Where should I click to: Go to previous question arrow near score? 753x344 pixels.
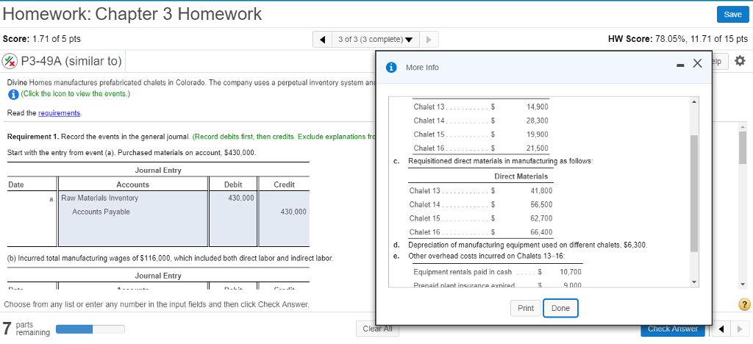[323, 40]
